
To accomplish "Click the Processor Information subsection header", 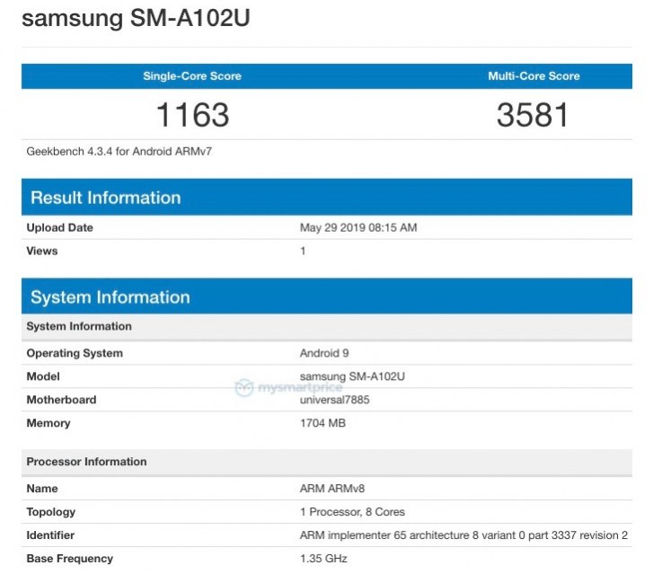I will 87,462.
